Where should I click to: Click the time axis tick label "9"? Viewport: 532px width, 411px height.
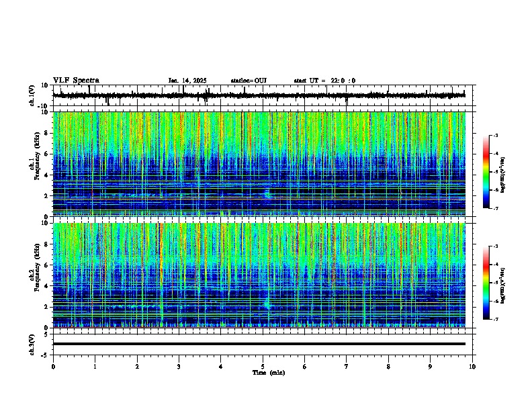pyautogui.click(x=430, y=367)
